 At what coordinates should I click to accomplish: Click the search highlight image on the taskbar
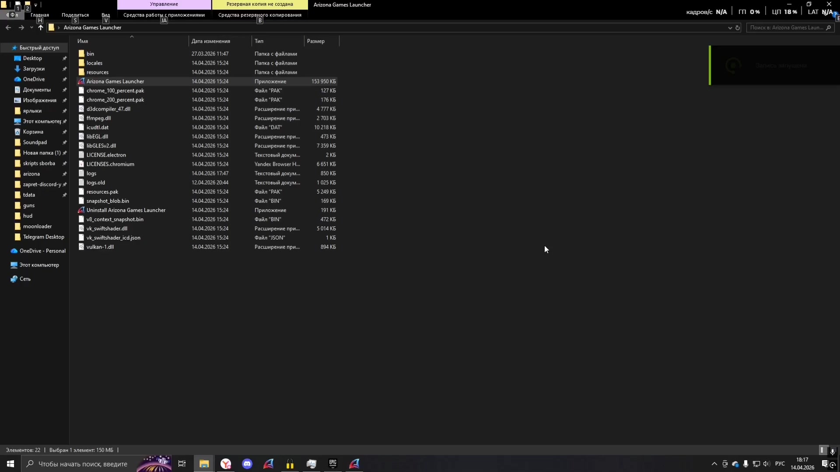coord(154,464)
